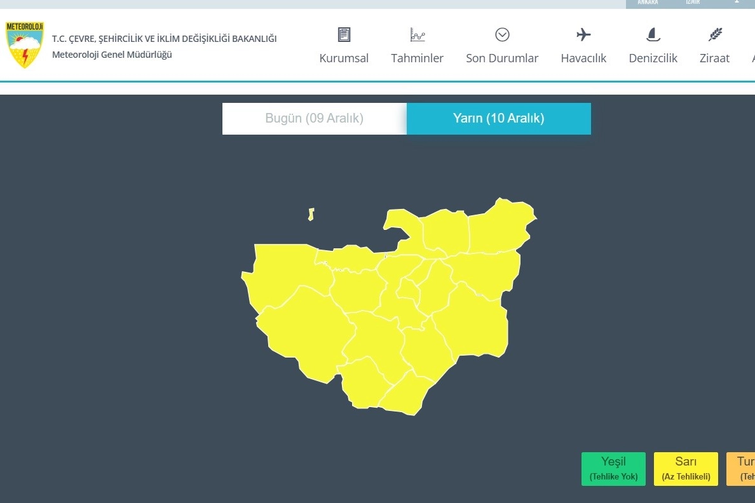Click the Kurumsal document icon

click(344, 34)
